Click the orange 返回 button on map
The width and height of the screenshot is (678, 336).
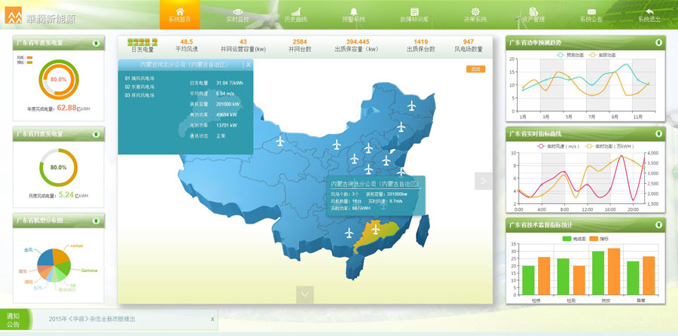click(475, 69)
